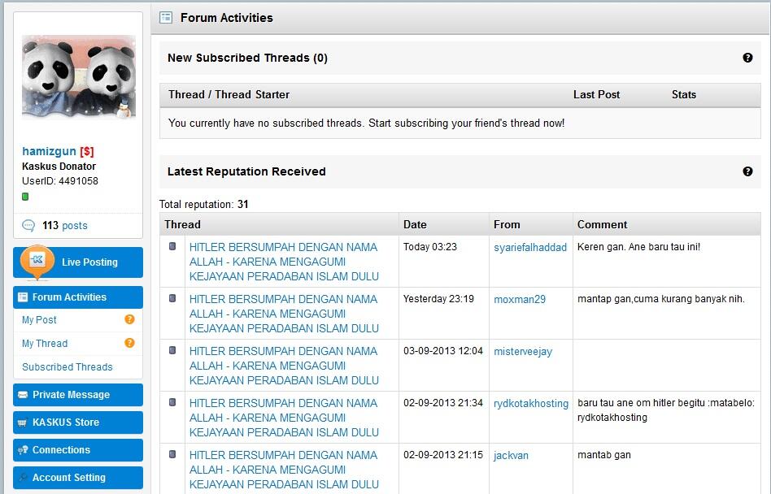Click the red [$] donator badge
Image resolution: width=771 pixels, height=494 pixels.
click(x=87, y=151)
